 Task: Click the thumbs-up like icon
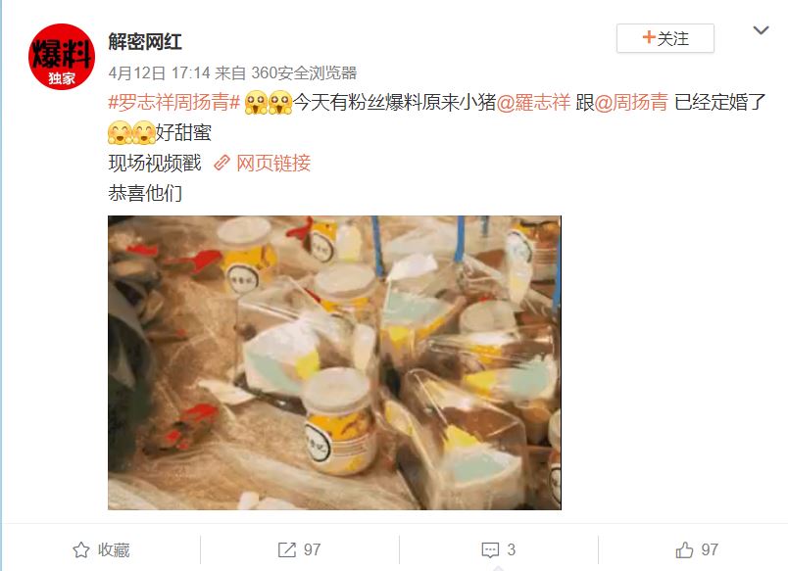coord(684,549)
